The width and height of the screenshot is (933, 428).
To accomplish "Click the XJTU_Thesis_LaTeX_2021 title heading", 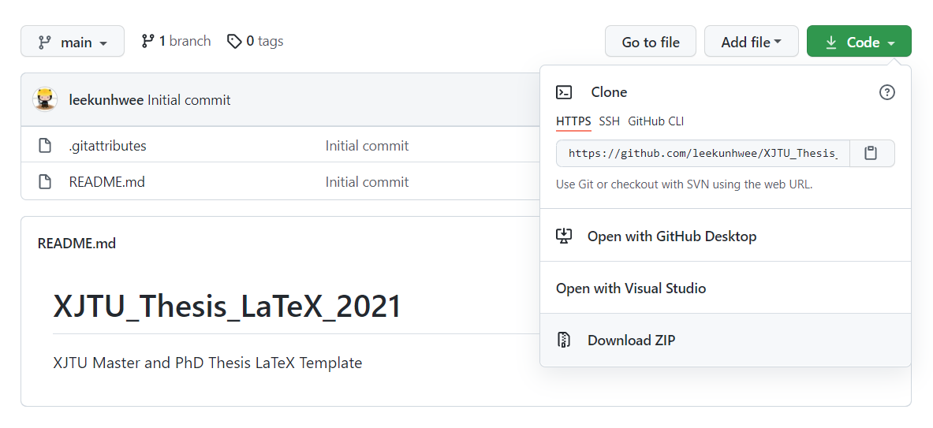I will 227,306.
